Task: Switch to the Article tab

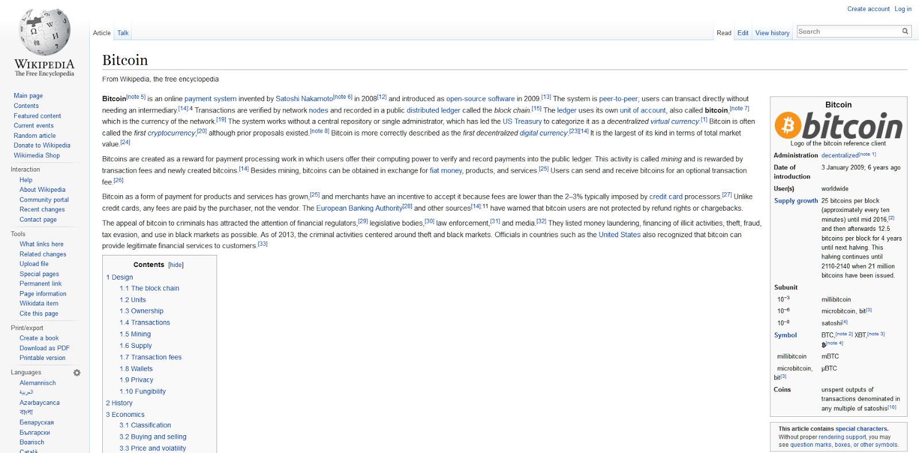Action: tap(102, 33)
